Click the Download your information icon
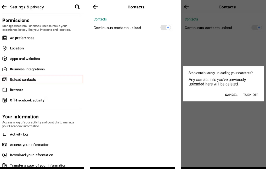This screenshot has height=169, width=267. (x=5, y=155)
